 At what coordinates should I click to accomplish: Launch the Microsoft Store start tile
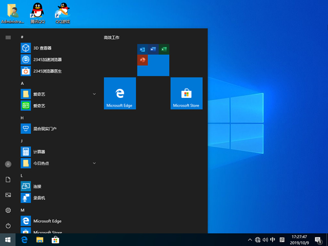click(x=187, y=93)
